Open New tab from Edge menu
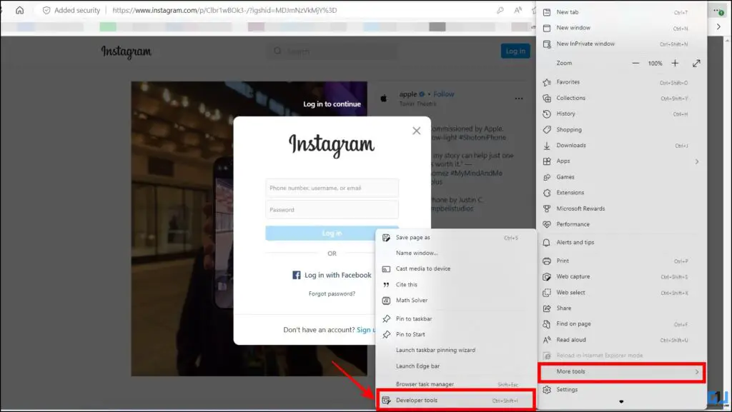Viewport: 732px width, 412px height. [x=621, y=12]
